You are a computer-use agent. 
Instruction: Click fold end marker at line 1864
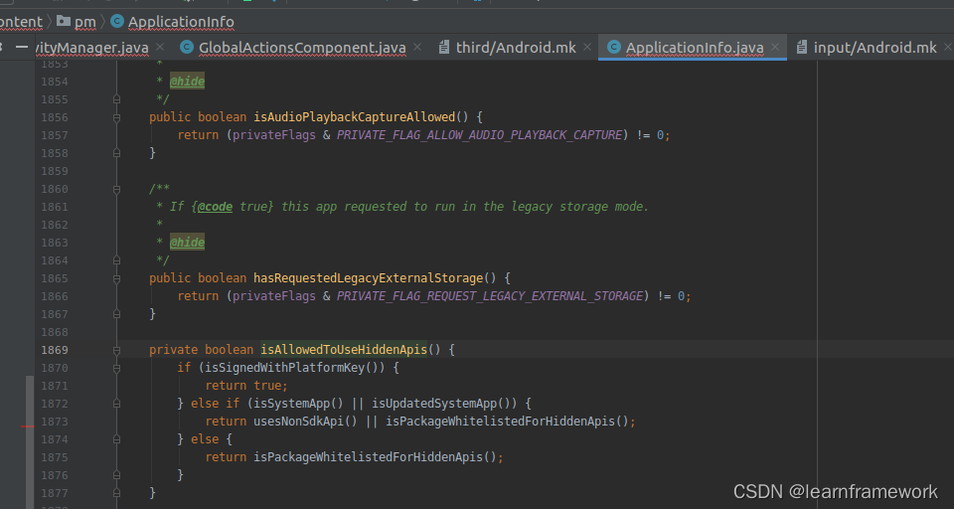tap(117, 260)
